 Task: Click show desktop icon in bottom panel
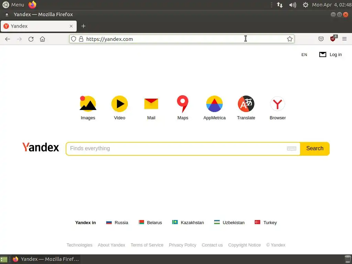coord(4,259)
